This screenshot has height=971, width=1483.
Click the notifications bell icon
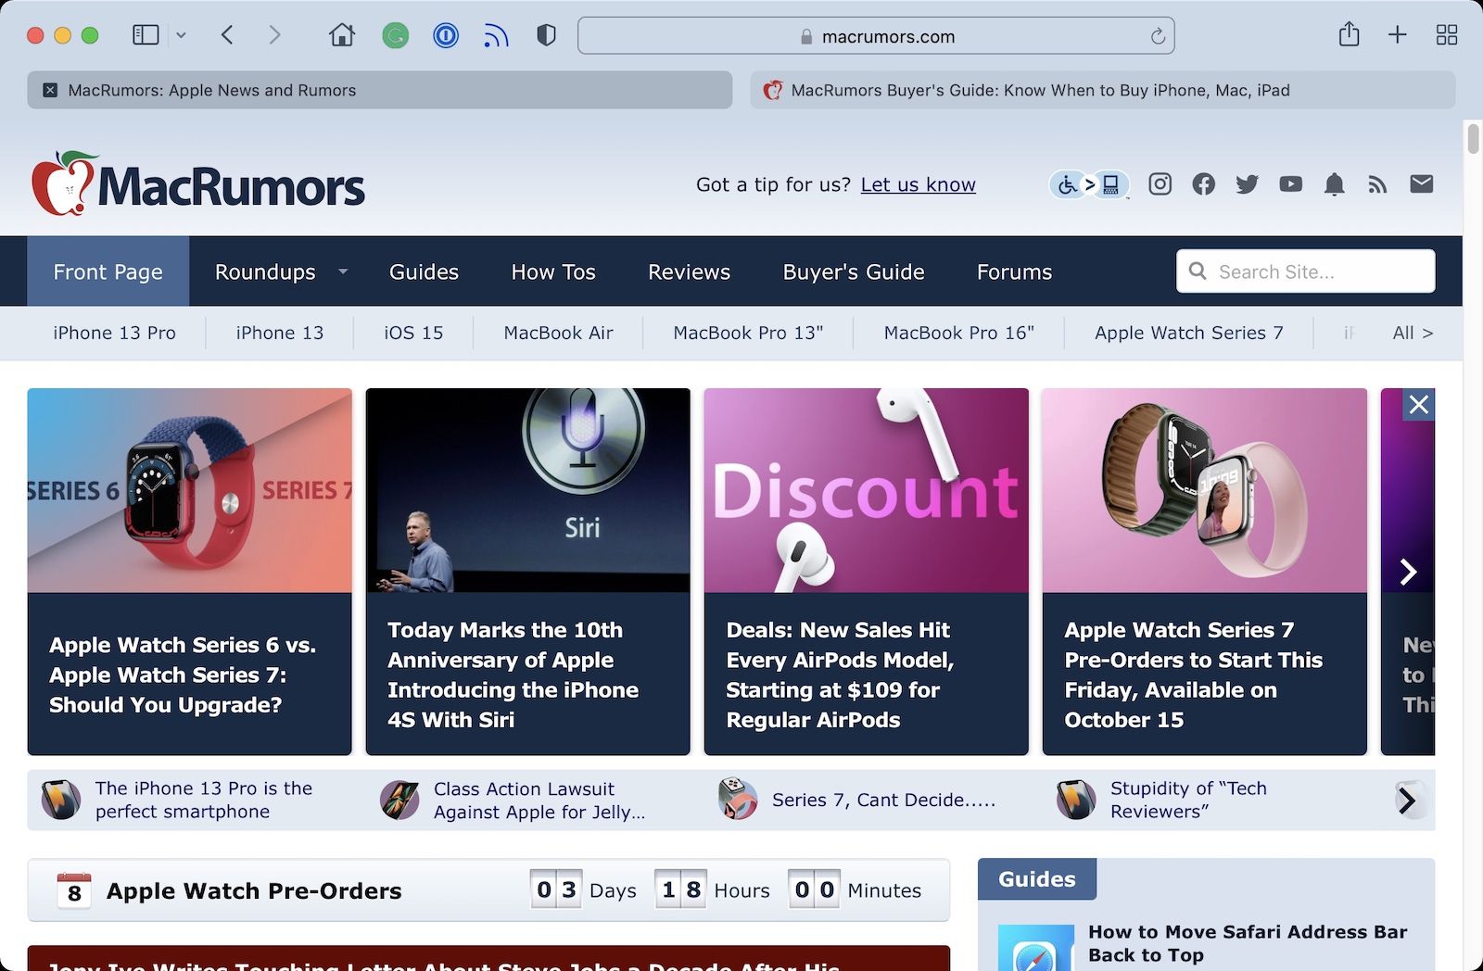pos(1334,184)
